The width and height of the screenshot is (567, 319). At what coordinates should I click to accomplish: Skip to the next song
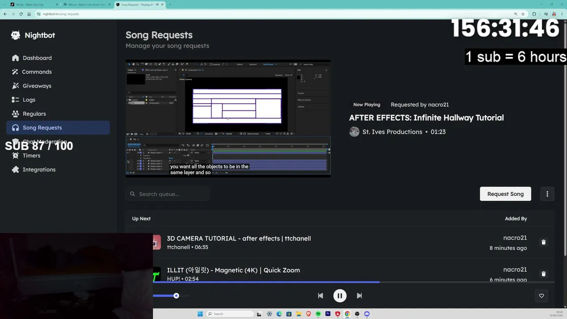point(359,296)
